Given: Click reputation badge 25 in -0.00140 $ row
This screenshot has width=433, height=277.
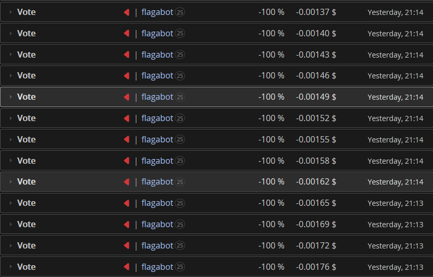Looking at the screenshot, I should tap(180, 33).
